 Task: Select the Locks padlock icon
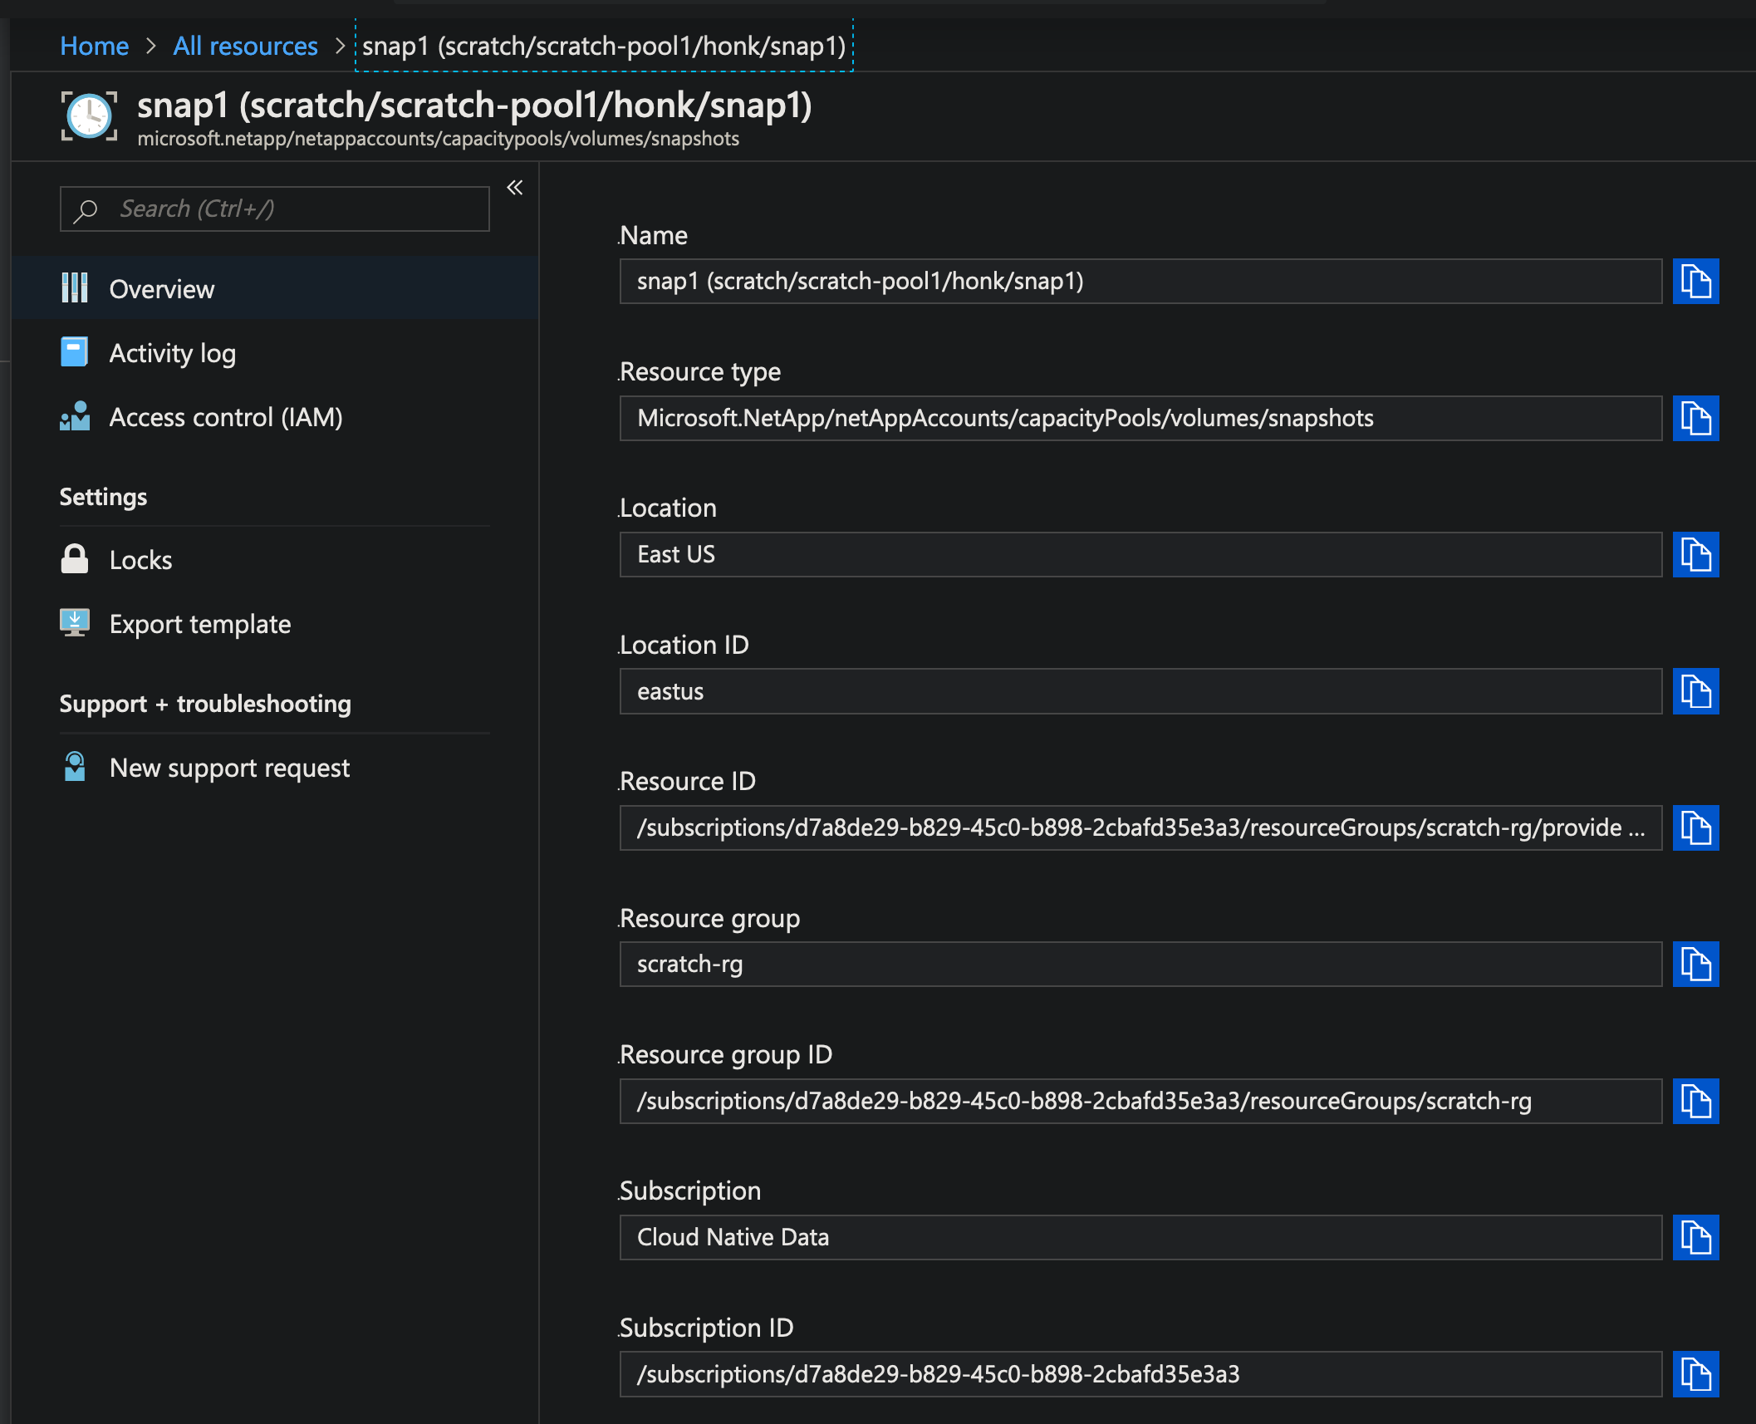[x=75, y=559]
